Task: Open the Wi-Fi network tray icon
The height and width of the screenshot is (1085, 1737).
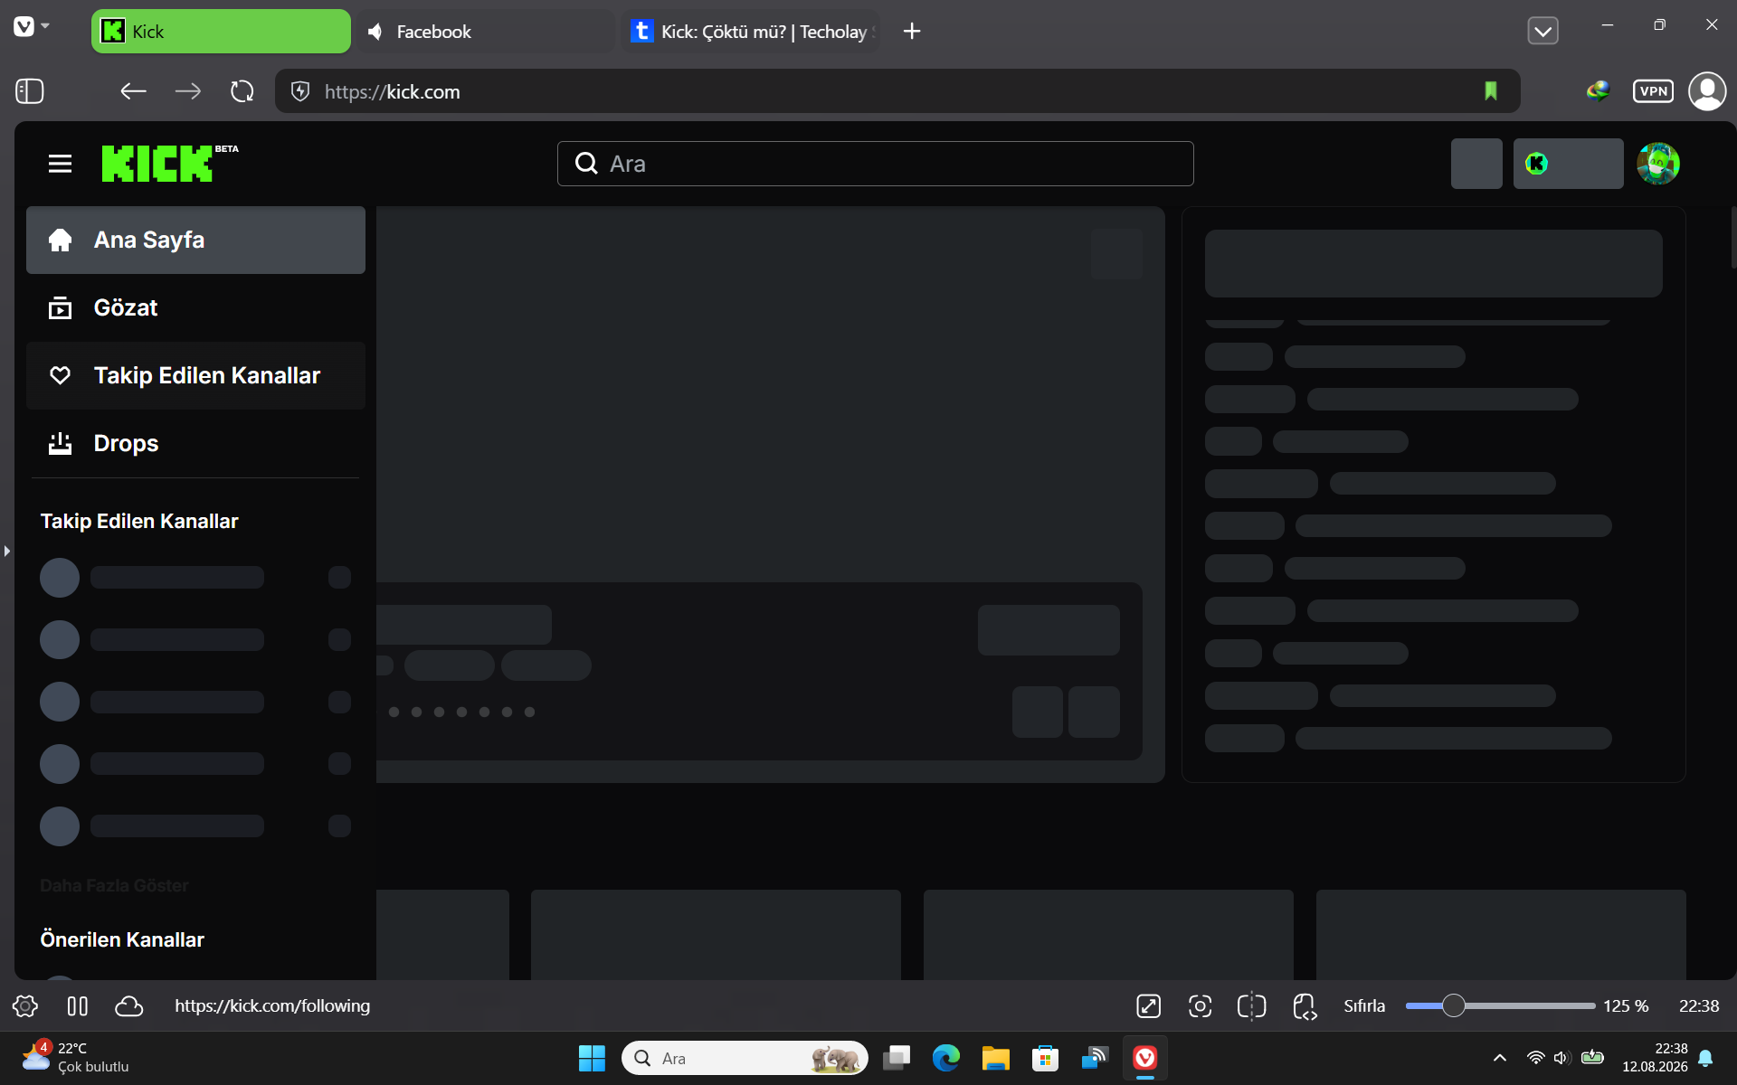Action: (1535, 1058)
